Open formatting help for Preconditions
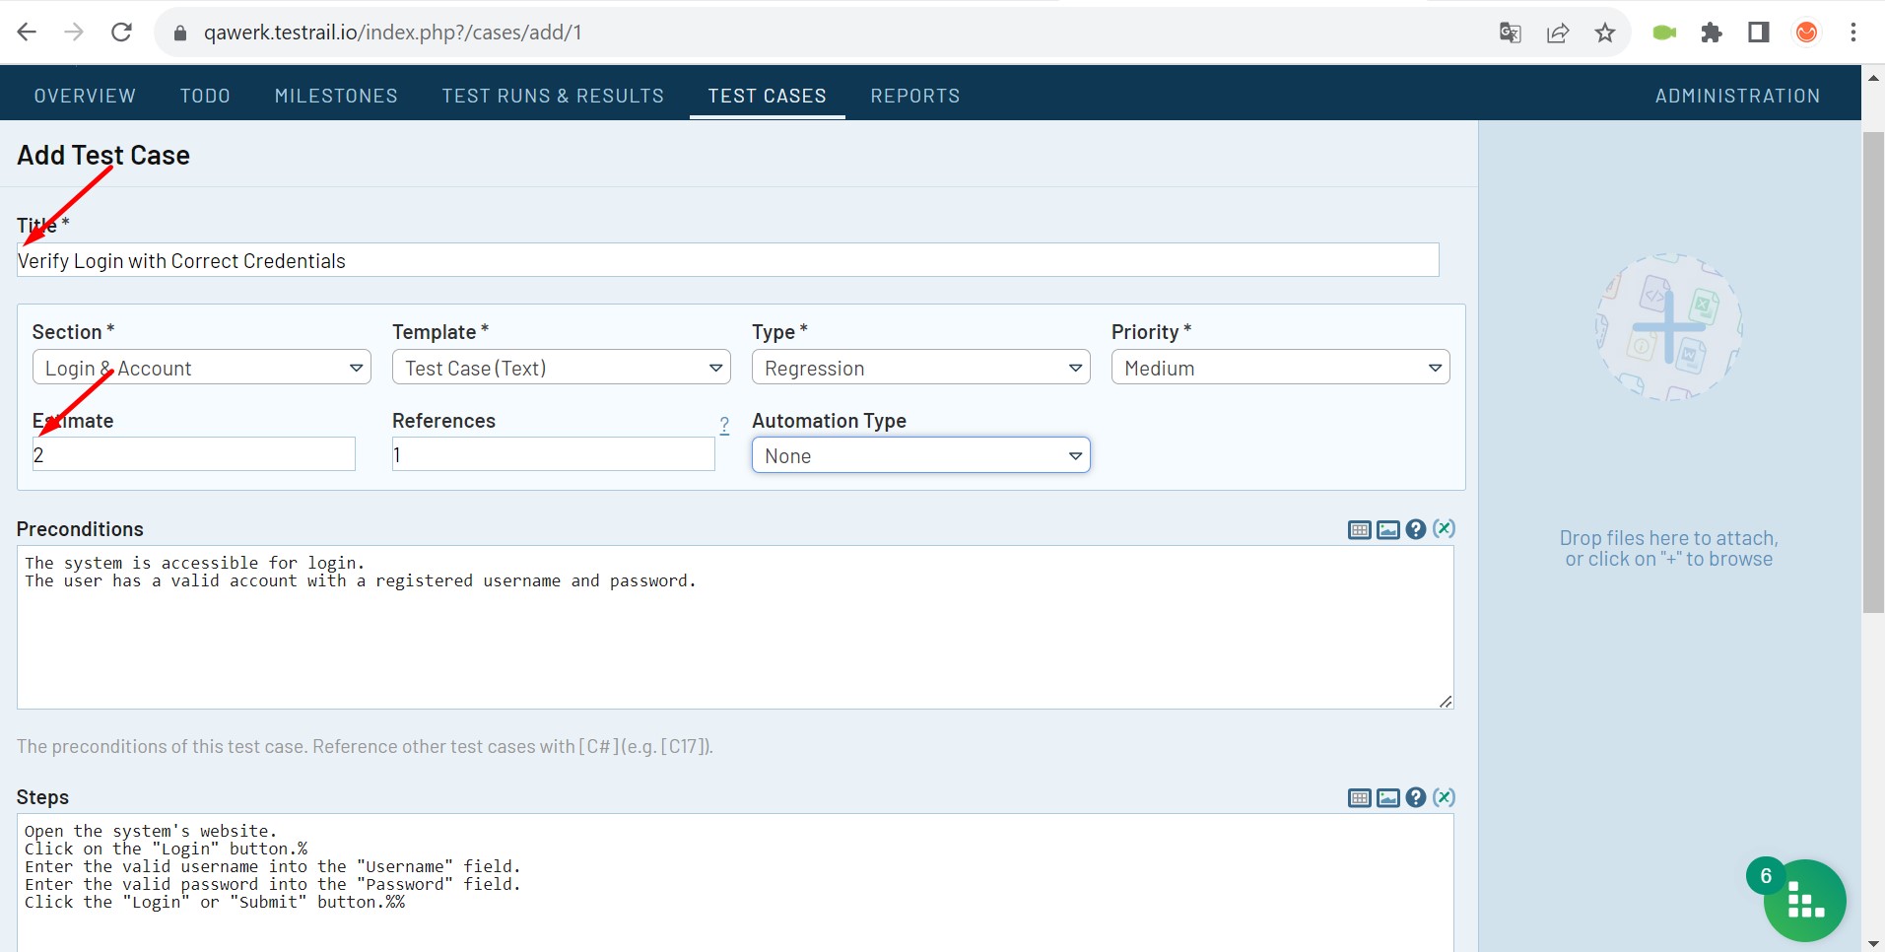This screenshot has height=952, width=1885. (1416, 529)
